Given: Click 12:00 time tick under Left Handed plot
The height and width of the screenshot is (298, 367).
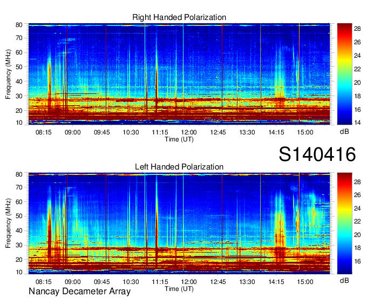Looking at the screenshot, I should pyautogui.click(x=189, y=282).
